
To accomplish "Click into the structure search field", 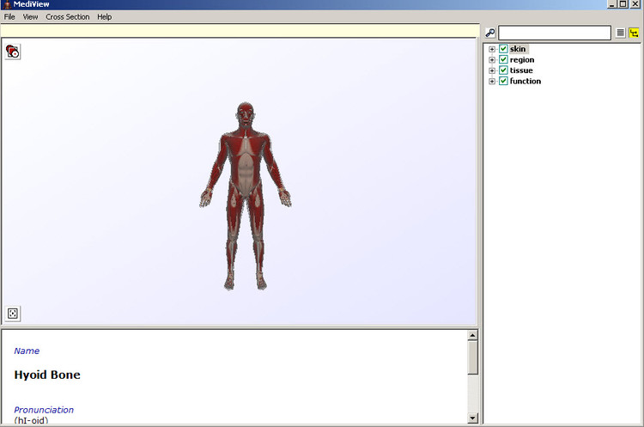I will [x=555, y=33].
